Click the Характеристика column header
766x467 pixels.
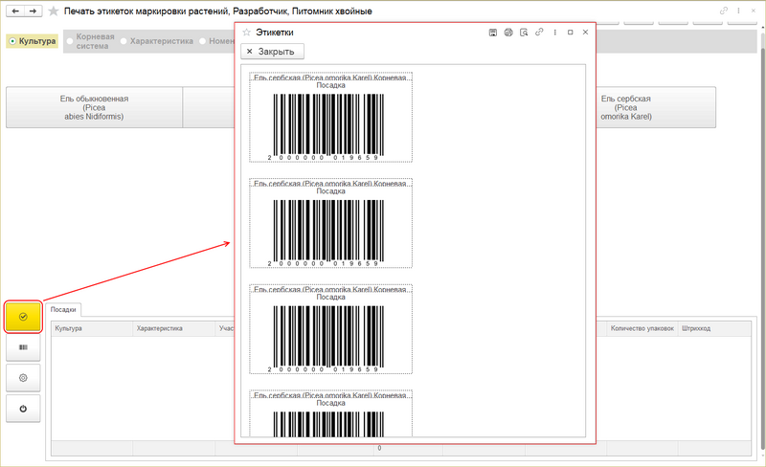pyautogui.click(x=174, y=329)
